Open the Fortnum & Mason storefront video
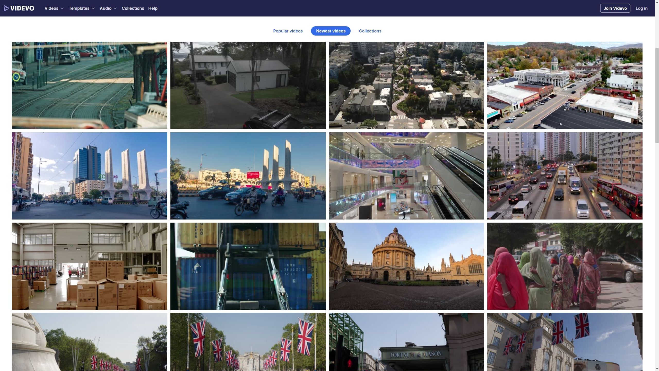Screen dimensions: 659x371 click(406, 342)
